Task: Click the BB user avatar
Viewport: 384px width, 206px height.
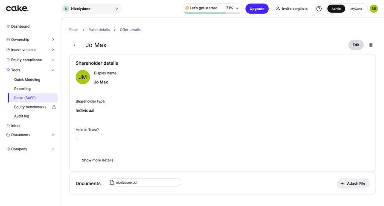Action: click(374, 9)
